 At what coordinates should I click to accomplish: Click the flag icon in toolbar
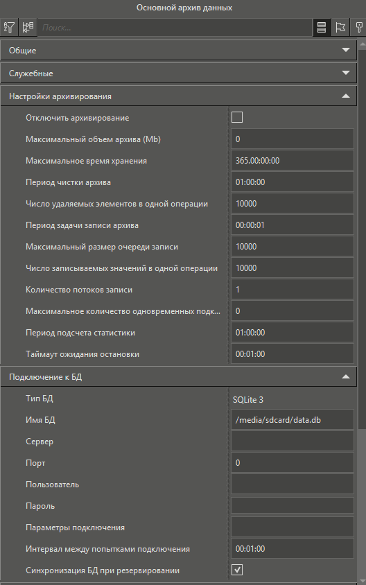pos(340,27)
